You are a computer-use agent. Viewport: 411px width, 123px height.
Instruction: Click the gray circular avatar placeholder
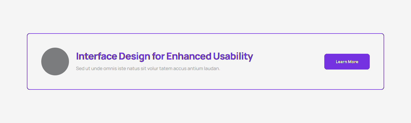(55, 61)
